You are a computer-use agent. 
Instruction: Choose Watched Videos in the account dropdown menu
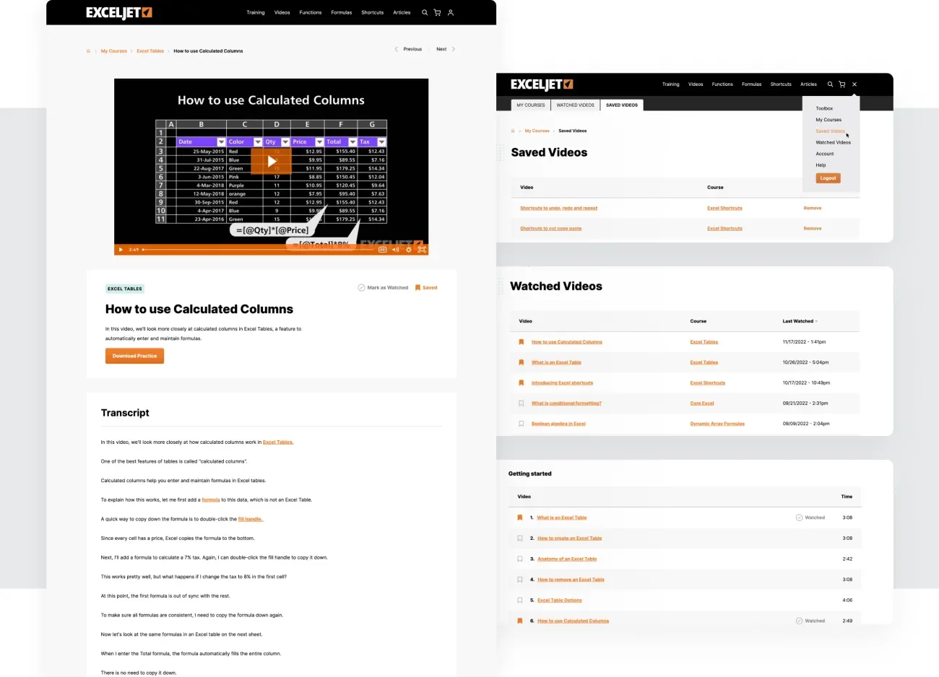click(x=833, y=142)
